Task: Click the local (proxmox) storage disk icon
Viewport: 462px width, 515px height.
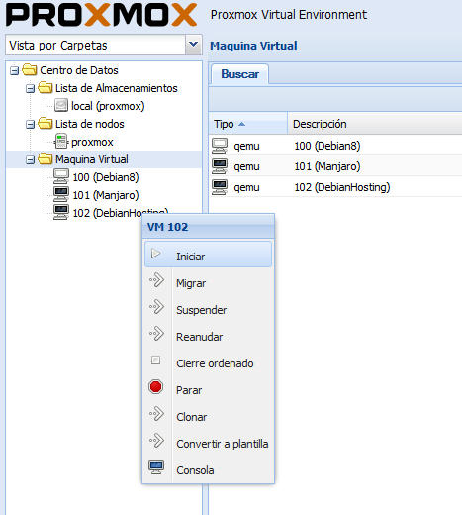Action: (61, 106)
